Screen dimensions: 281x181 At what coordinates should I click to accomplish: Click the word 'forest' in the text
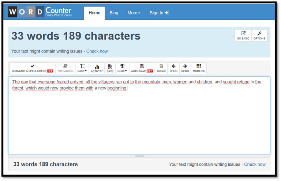tap(18, 88)
